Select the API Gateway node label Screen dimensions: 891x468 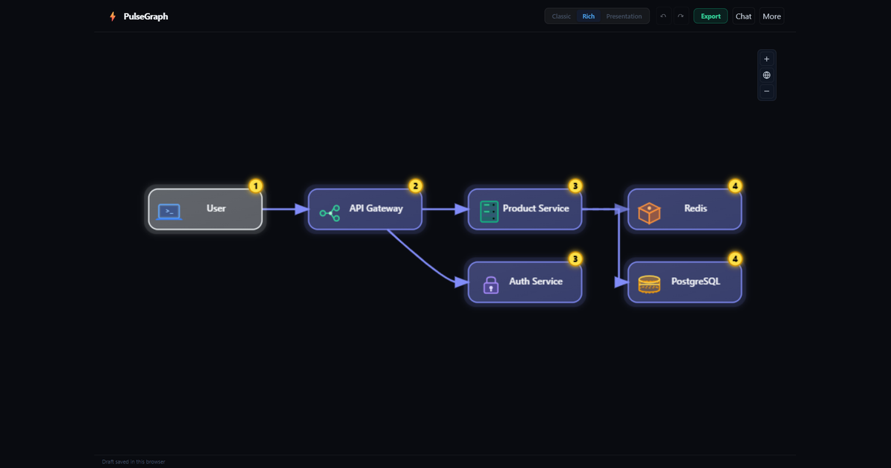coord(376,209)
